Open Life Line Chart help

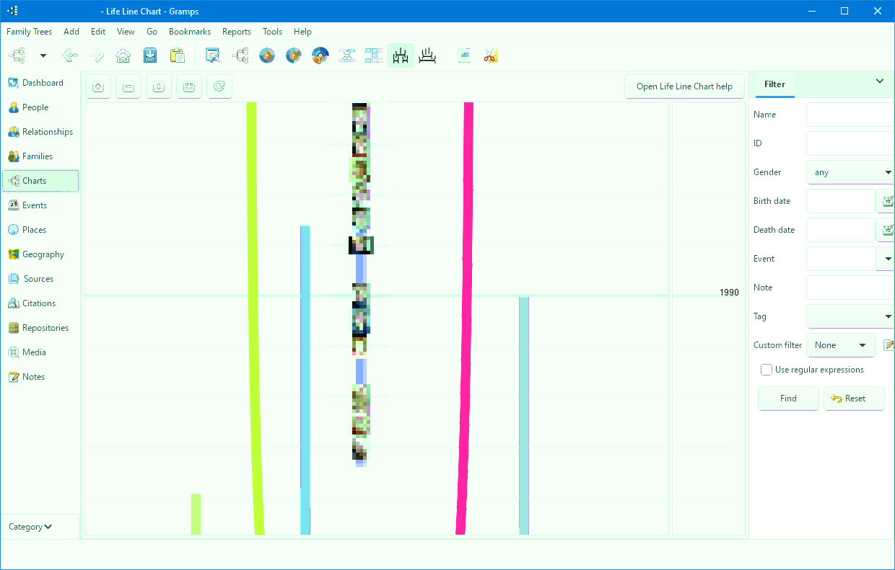click(x=684, y=86)
